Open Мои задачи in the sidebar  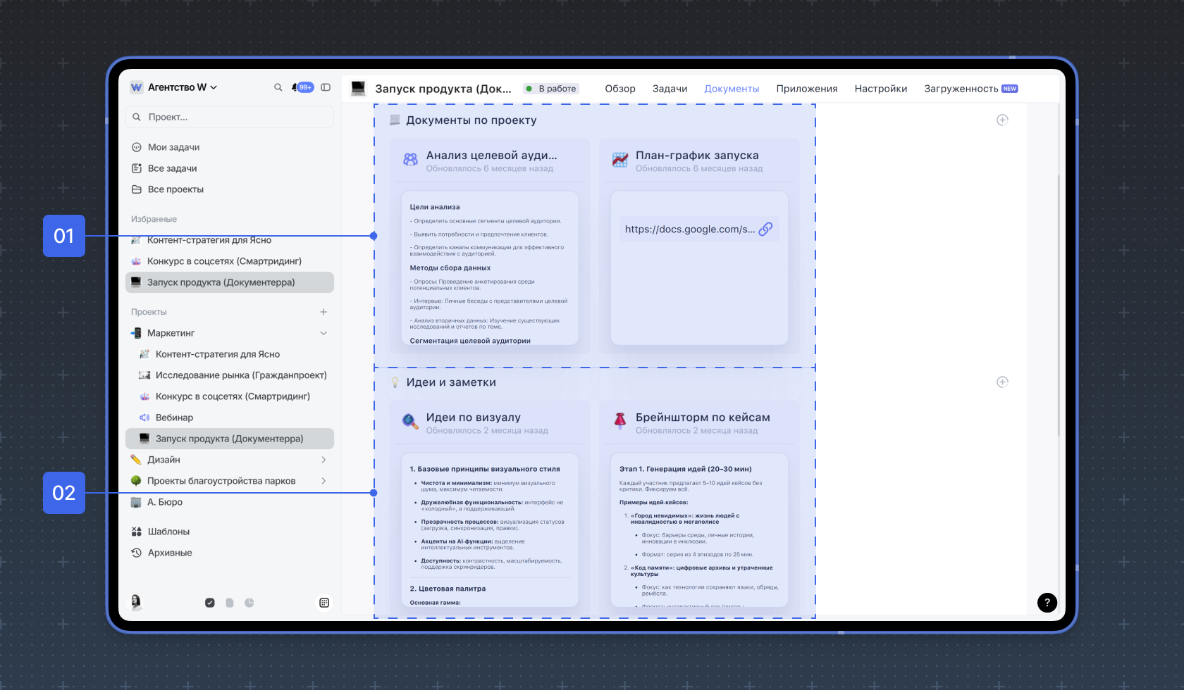pyautogui.click(x=173, y=147)
